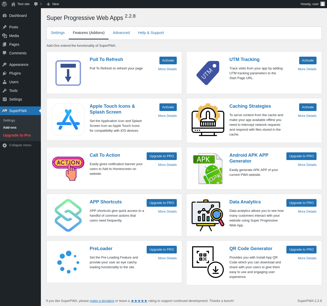
Task: Click Upgrade to PRO for Data Analytics
Action: pos(301,203)
